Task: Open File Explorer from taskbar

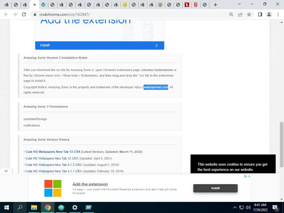Action: click(34, 207)
